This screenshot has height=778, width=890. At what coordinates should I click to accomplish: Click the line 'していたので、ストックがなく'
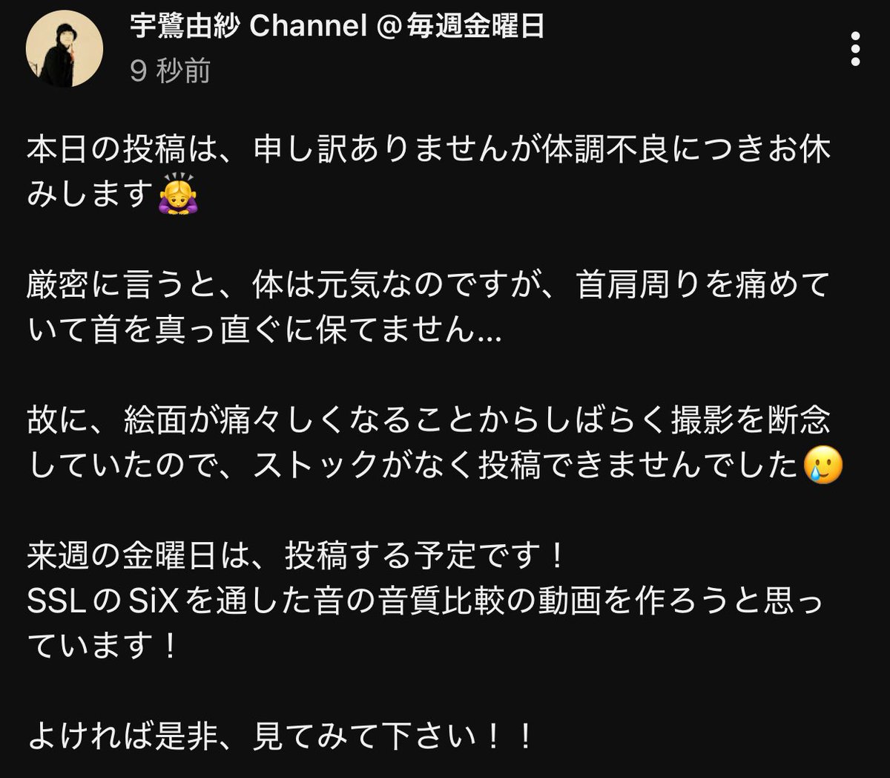(415, 466)
